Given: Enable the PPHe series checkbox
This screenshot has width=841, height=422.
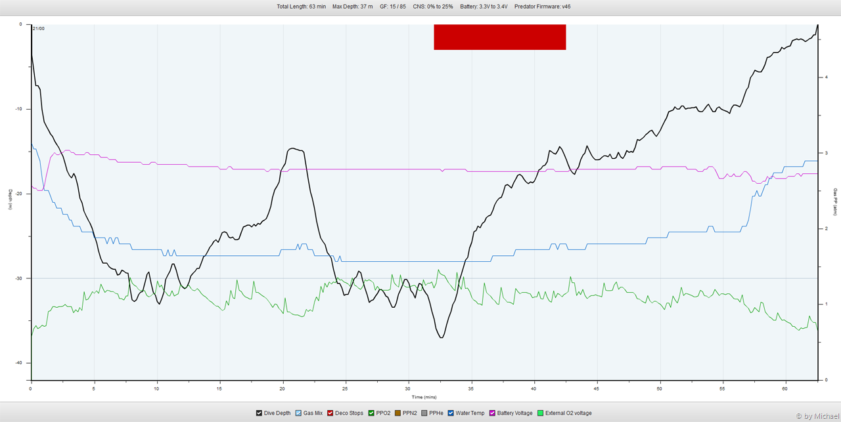Looking at the screenshot, I should click(x=424, y=413).
